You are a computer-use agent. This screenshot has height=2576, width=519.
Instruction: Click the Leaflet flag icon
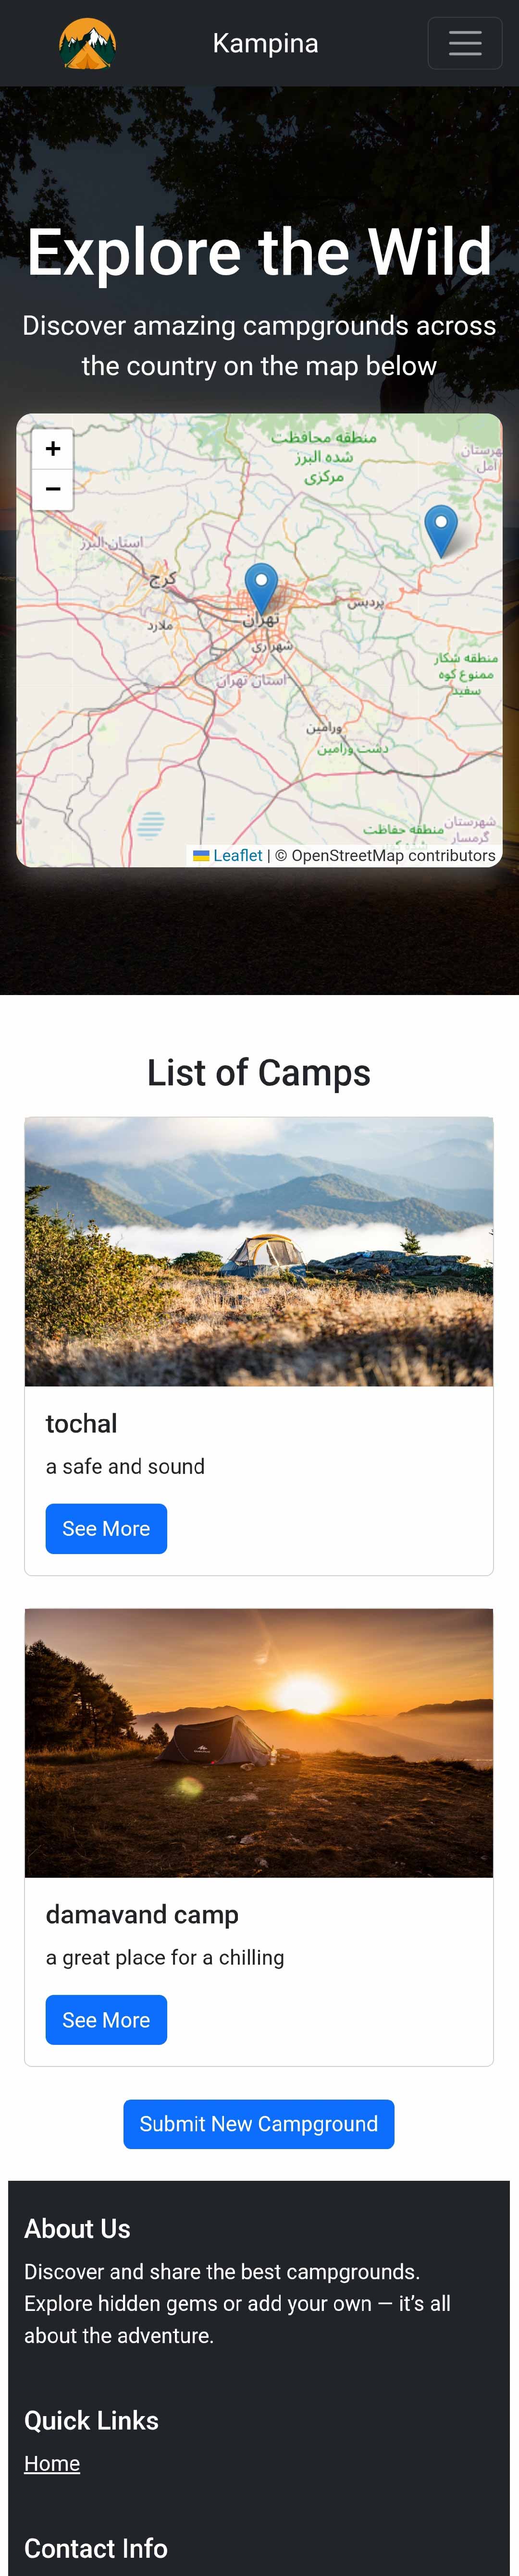[201, 855]
